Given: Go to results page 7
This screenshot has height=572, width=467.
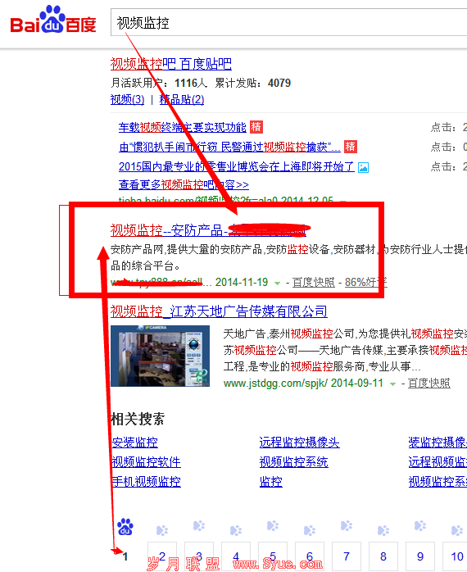Looking at the screenshot, I should [x=347, y=556].
